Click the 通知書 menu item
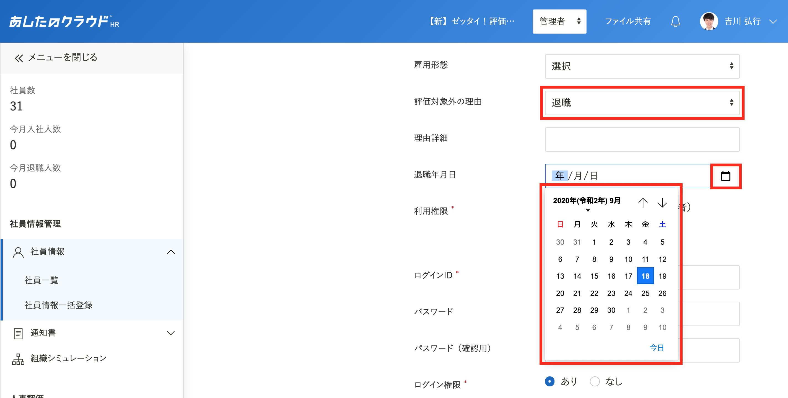The height and width of the screenshot is (398, 788). pyautogui.click(x=43, y=332)
